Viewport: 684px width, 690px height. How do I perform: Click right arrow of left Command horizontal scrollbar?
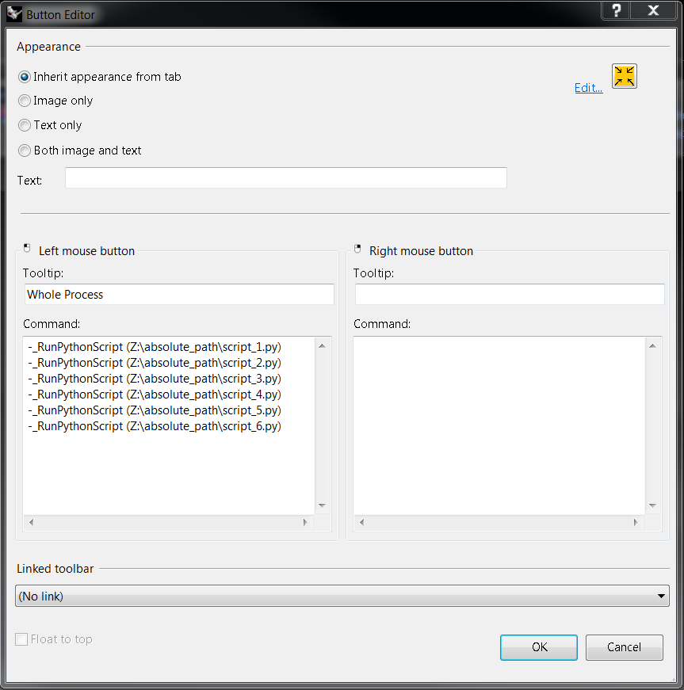click(305, 522)
